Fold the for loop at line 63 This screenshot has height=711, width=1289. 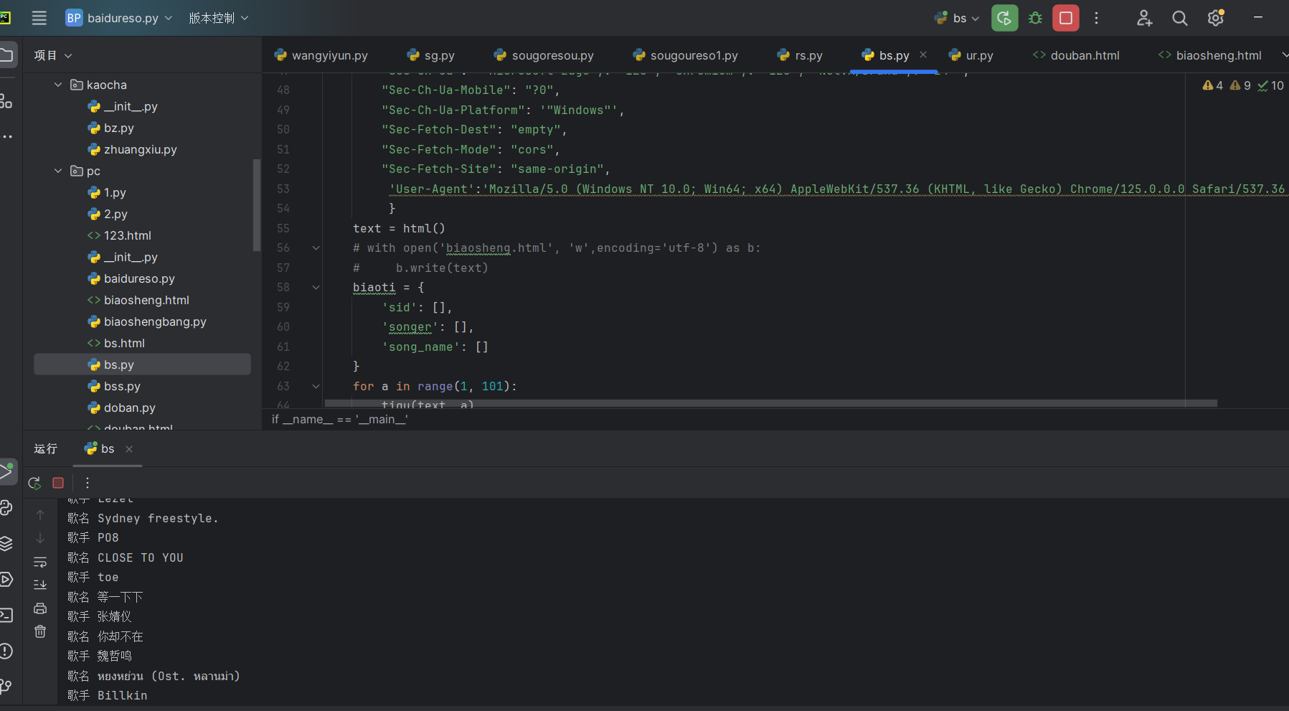pyautogui.click(x=316, y=386)
